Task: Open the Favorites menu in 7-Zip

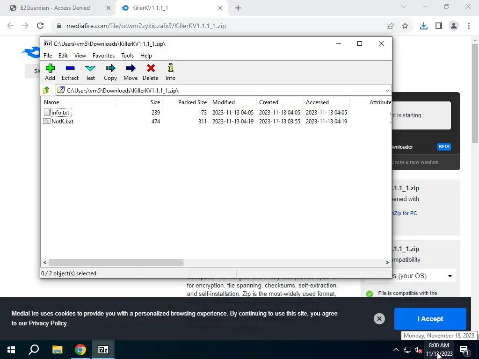Action: coord(103,56)
